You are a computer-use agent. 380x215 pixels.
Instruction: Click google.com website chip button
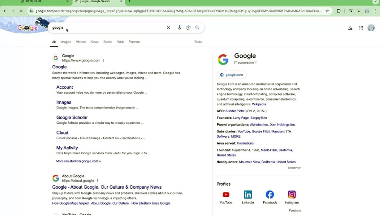[232, 75]
